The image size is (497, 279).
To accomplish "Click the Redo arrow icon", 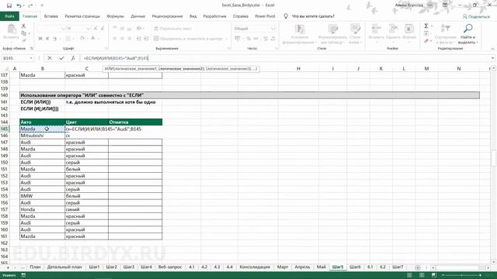I will coord(30,5).
